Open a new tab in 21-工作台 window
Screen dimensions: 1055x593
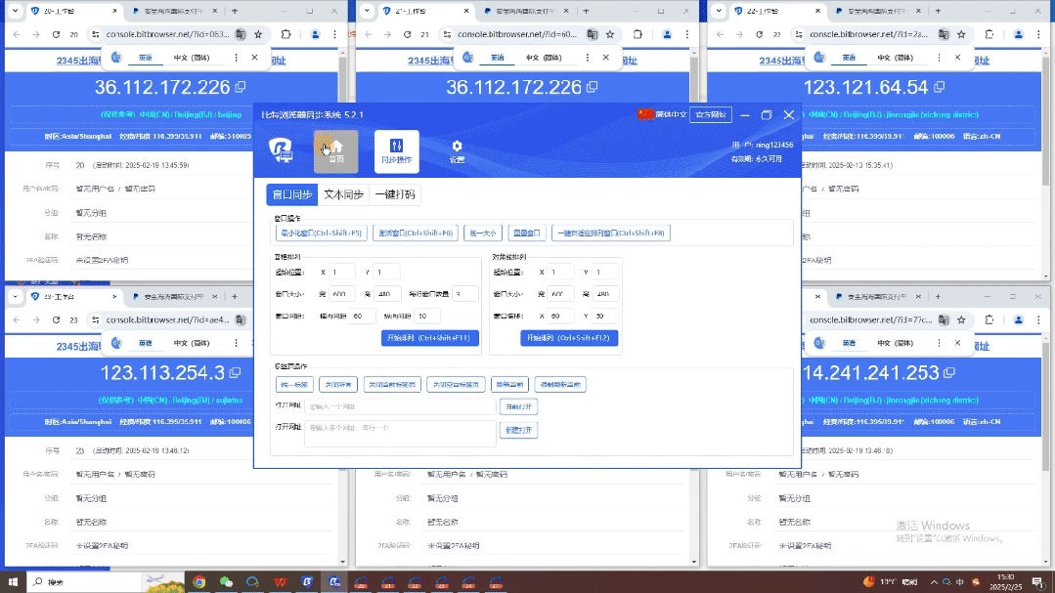click(x=586, y=12)
